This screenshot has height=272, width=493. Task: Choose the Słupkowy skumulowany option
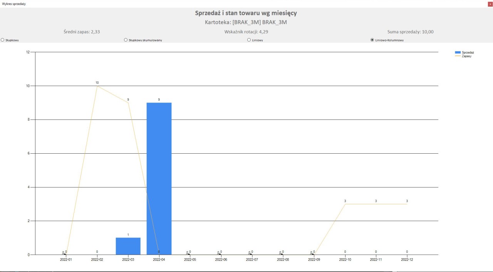click(x=126, y=40)
